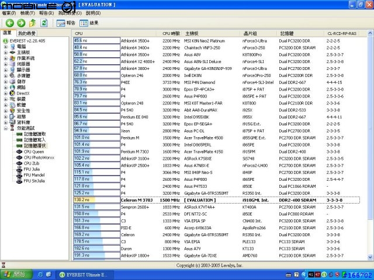Sort by the 晶片組 column header
The width and height of the screenshot is (374, 280).
[258, 34]
